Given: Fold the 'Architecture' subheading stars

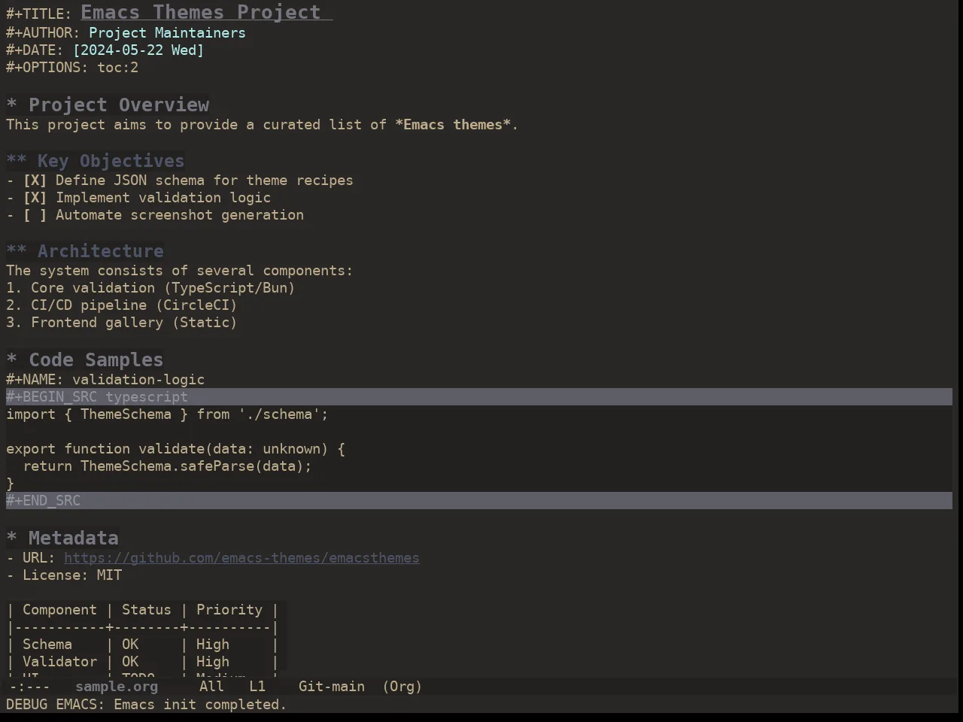Looking at the screenshot, I should coord(17,251).
